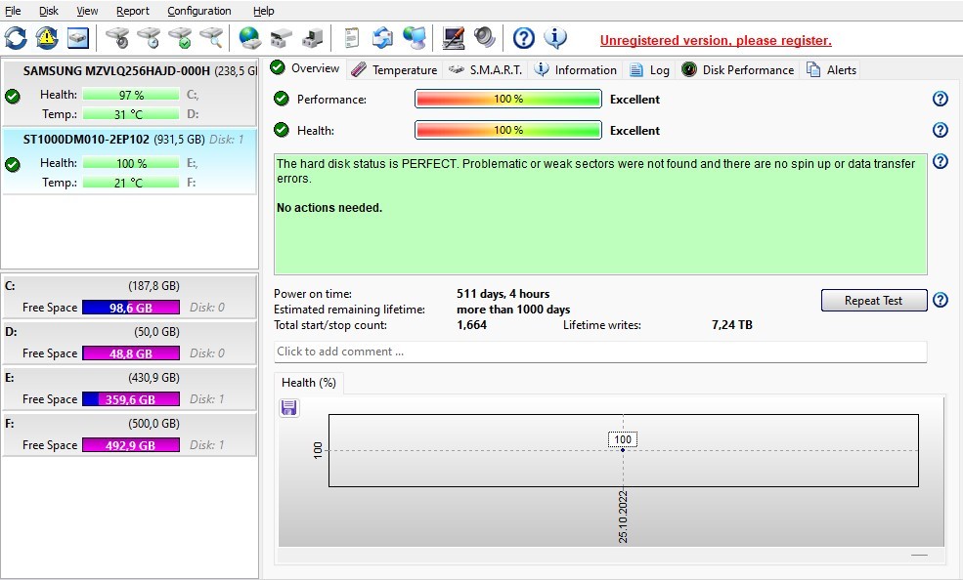Click the send report by mail icon
This screenshot has width=963, height=580.
[x=382, y=38]
